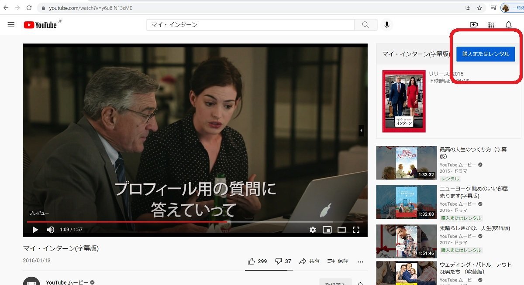The width and height of the screenshot is (524, 285).
Task: Click the install/share icon in address bar
Action: pyautogui.click(x=468, y=8)
